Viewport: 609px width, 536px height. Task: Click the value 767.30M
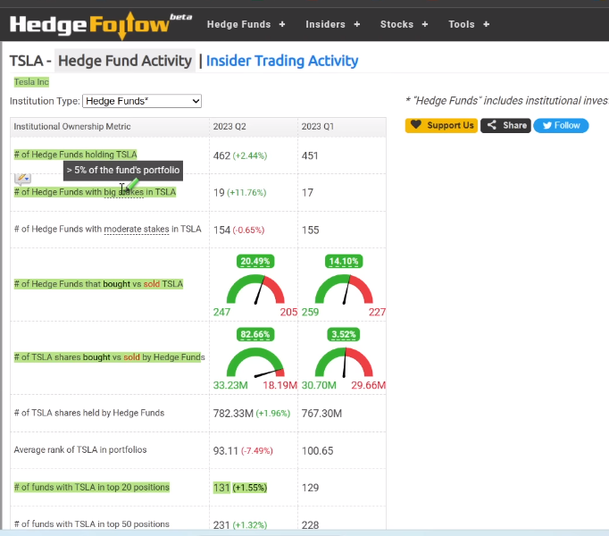point(321,414)
